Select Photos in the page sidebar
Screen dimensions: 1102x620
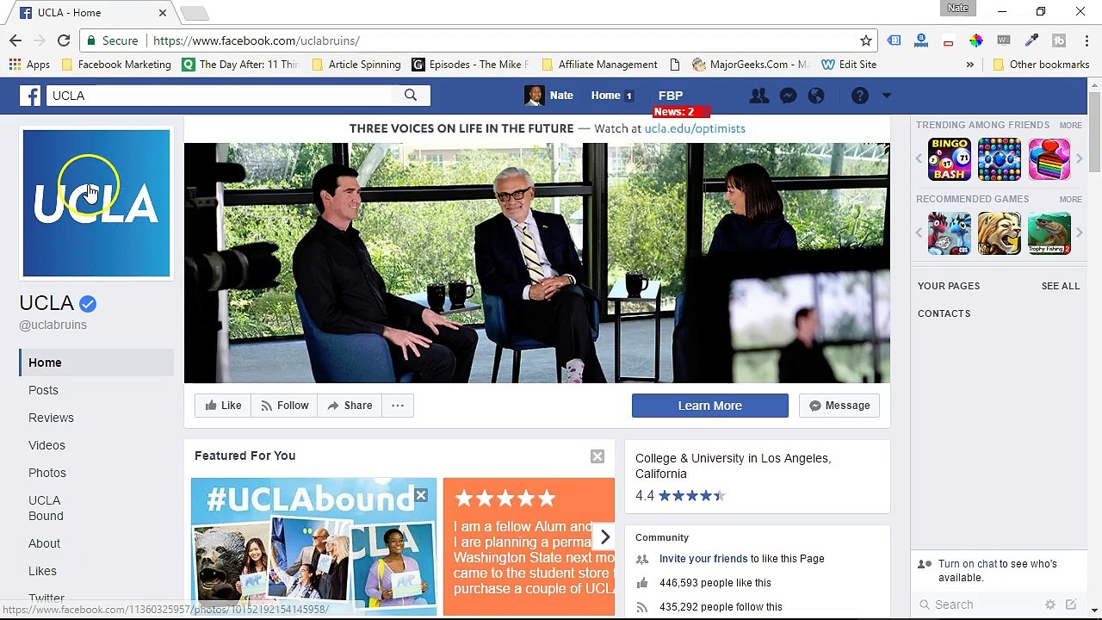[x=47, y=473]
